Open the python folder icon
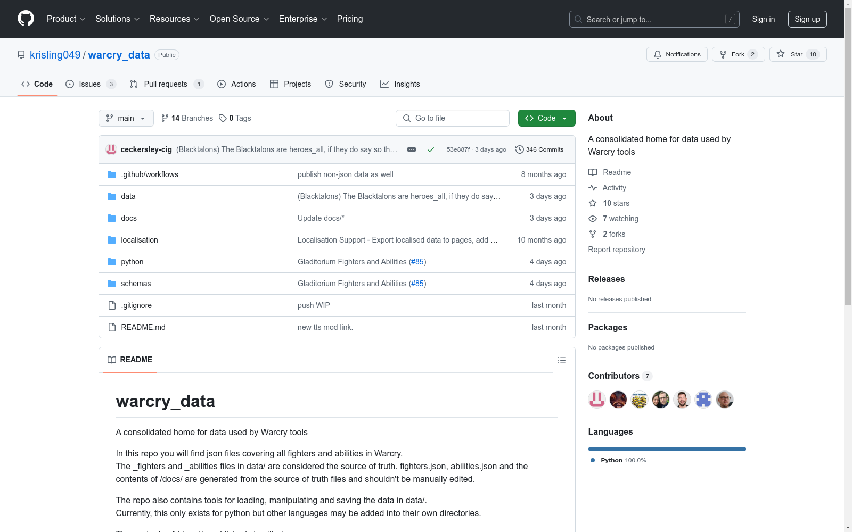The image size is (852, 532). click(112, 262)
